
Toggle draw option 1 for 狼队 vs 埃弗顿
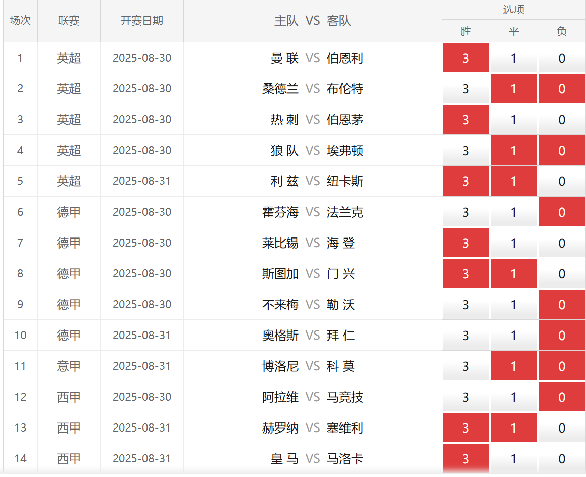click(513, 150)
